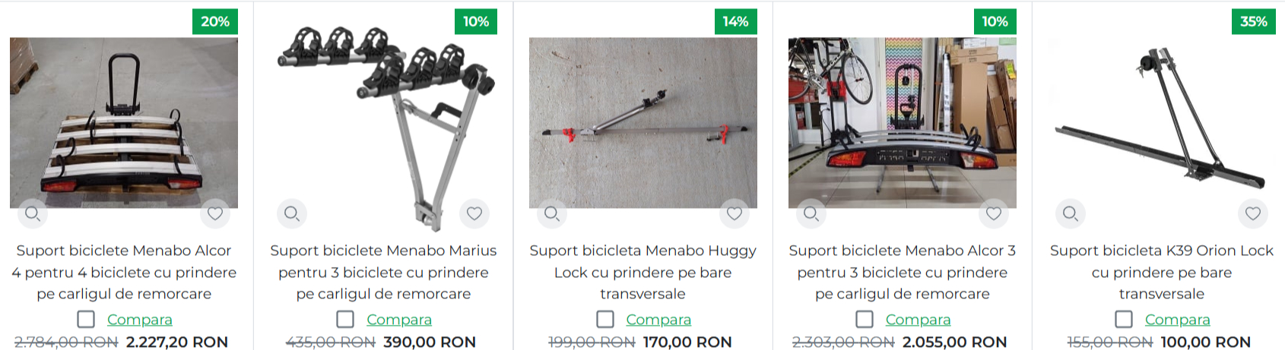Click the Menabo Alcor 3 product photo
The image size is (1285, 350).
point(902,121)
